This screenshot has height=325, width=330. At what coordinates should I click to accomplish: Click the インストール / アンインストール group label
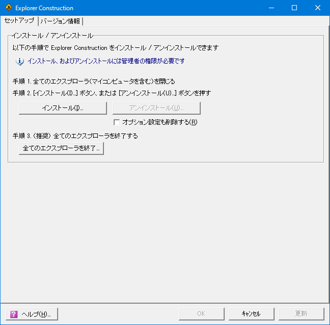pos(52,36)
